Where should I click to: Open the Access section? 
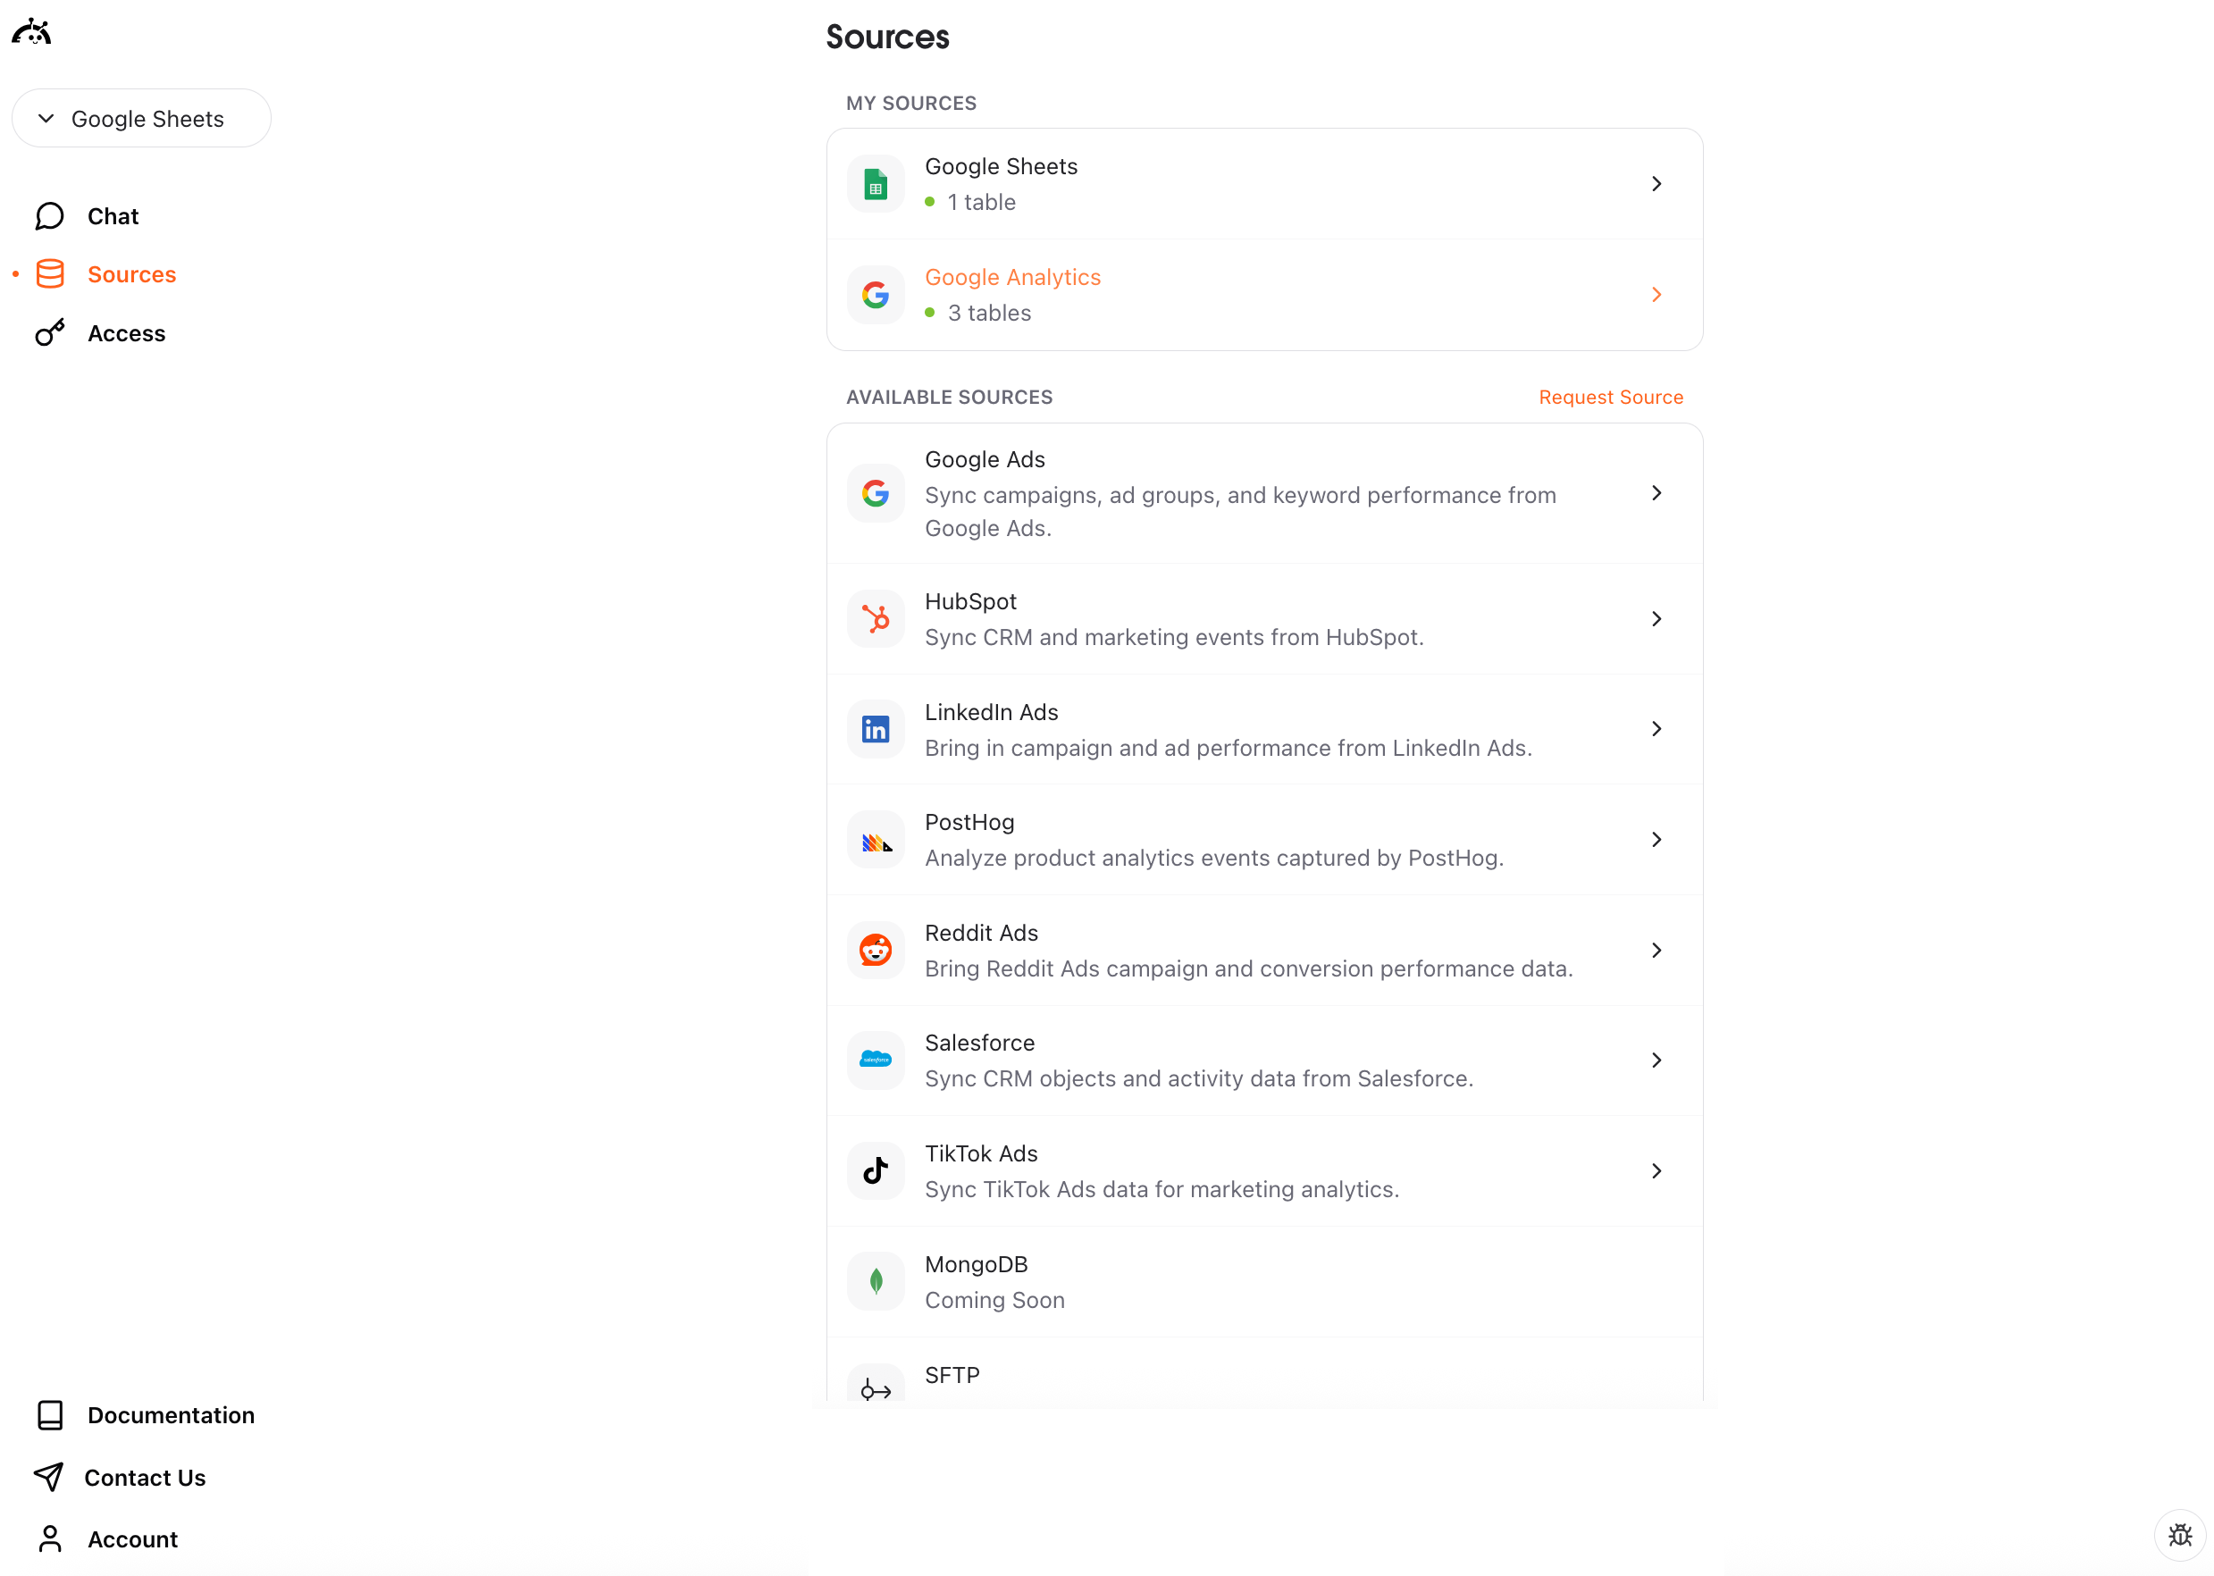click(126, 333)
